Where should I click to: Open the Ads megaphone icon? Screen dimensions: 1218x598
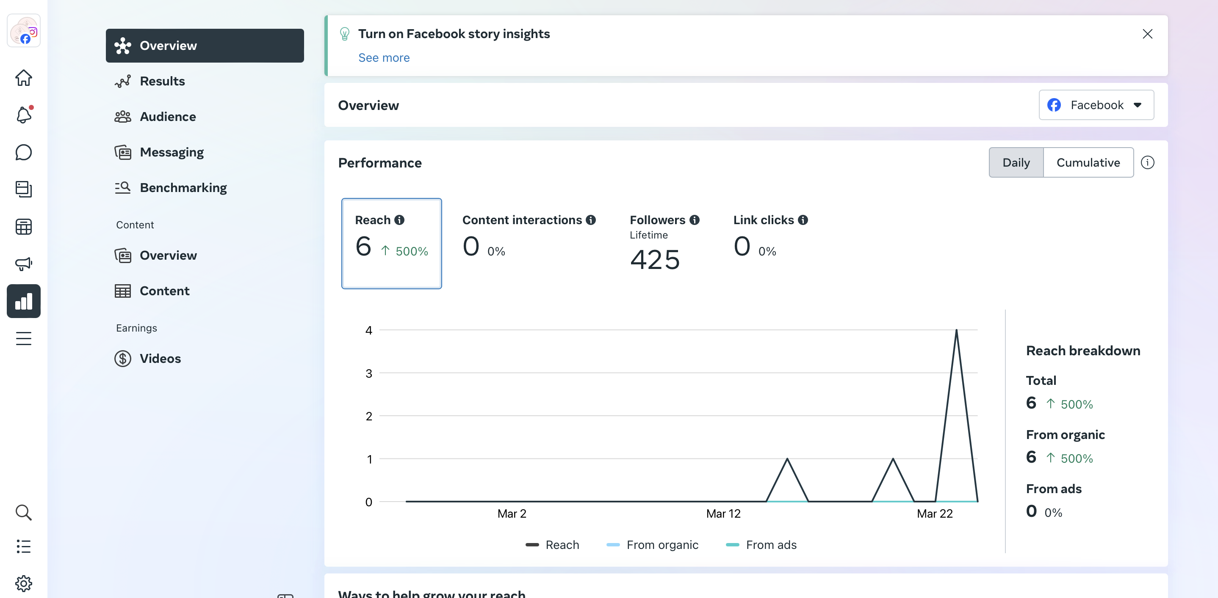point(24,263)
